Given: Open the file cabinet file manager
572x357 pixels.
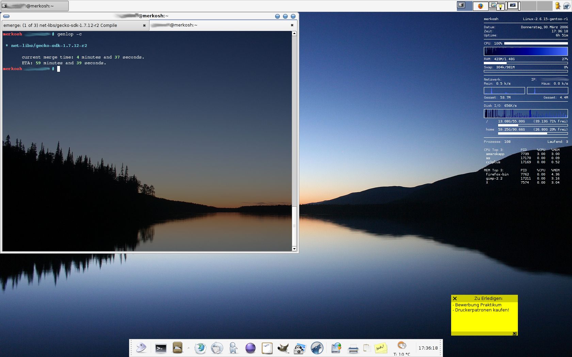Looking at the screenshot, I should pyautogui.click(x=177, y=348).
